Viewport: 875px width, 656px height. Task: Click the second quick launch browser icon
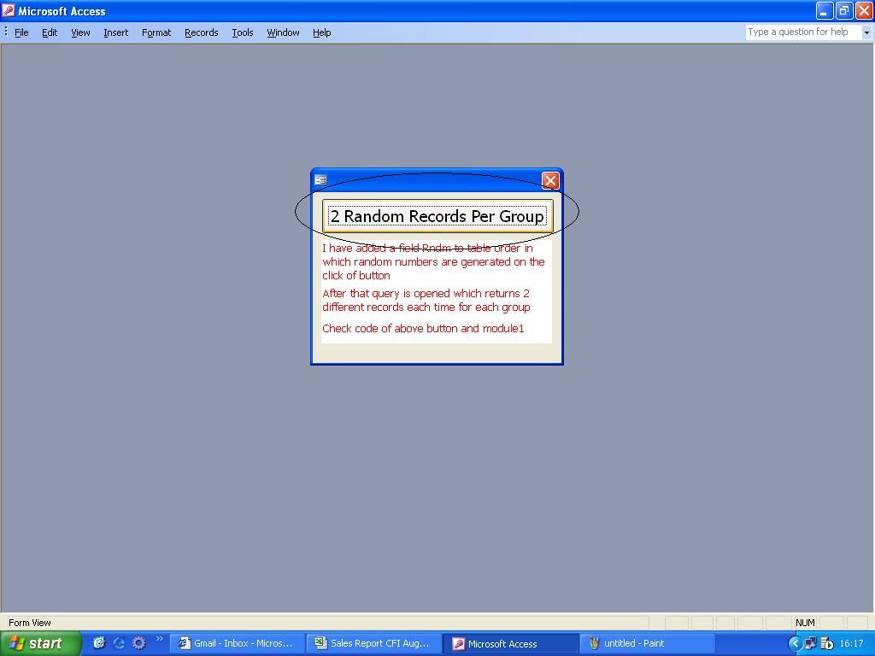(119, 642)
